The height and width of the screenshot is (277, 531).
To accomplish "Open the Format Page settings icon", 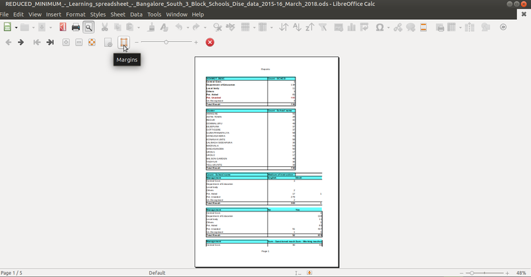I will click(x=108, y=42).
